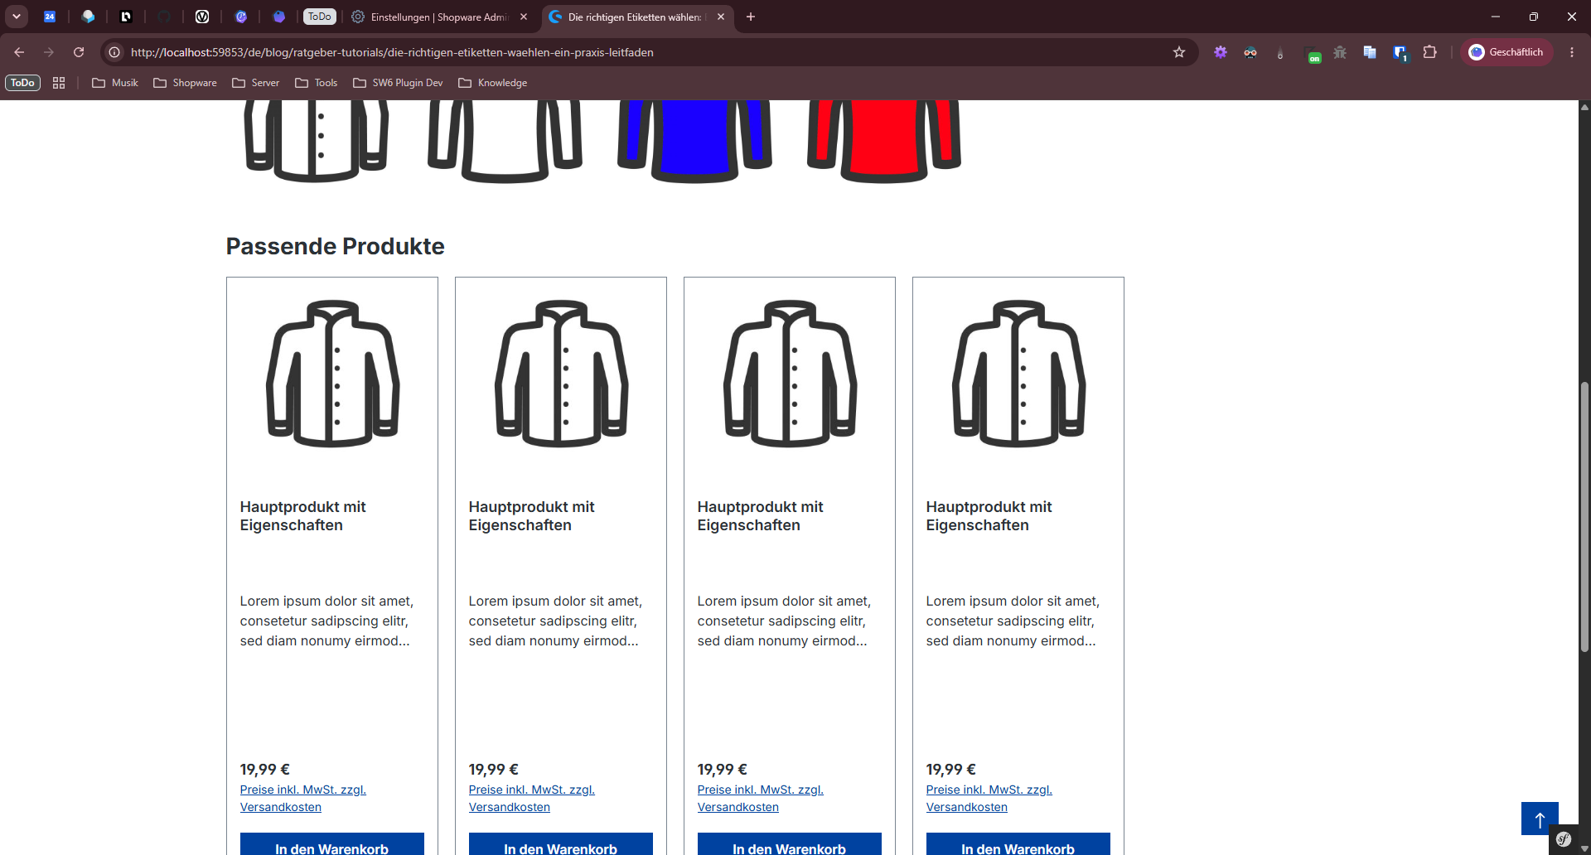Open the apps grid shortcut
Viewport: 1591px width, 855px height.
tap(59, 83)
